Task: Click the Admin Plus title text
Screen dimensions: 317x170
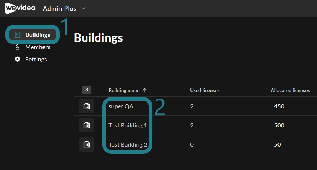Action: point(59,8)
